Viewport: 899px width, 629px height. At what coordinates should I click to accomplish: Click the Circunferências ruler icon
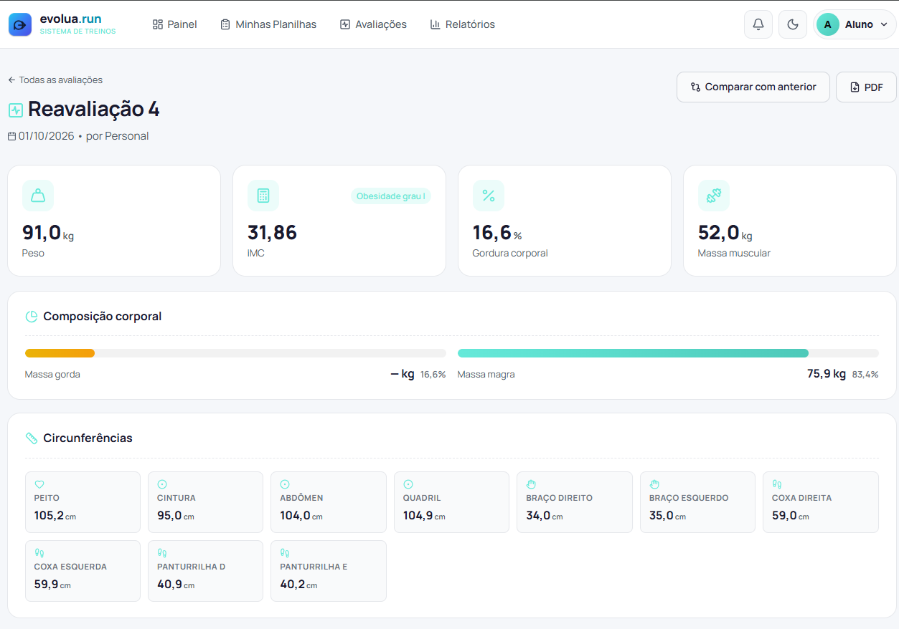click(32, 438)
